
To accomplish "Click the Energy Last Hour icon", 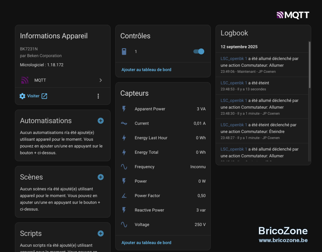I will (x=124, y=138).
